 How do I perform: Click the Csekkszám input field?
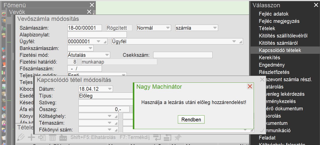coord(183,55)
